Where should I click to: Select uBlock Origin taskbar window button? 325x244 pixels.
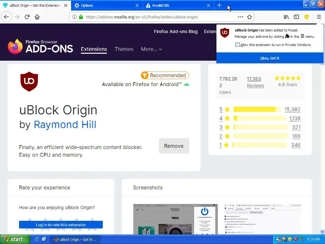[x=76, y=240]
